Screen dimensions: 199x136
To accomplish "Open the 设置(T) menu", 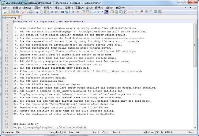I will click(x=69, y=8).
